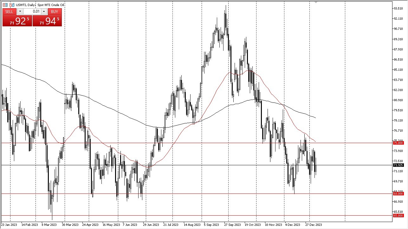Image resolution: width=408 pixels, height=229 pixels.
Task: Click the one-click trading panel icon
Action: pyautogui.click(x=12, y=5)
